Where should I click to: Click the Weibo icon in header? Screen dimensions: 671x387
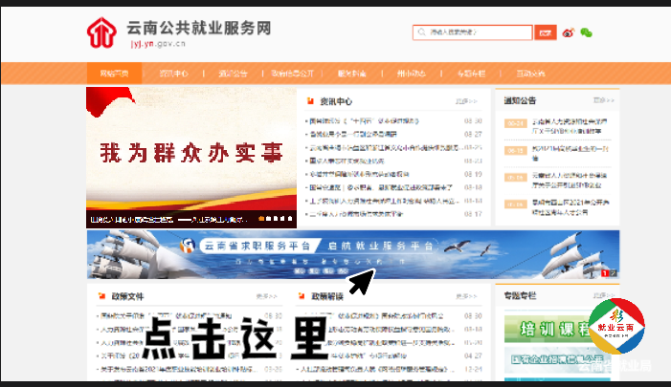coord(569,32)
